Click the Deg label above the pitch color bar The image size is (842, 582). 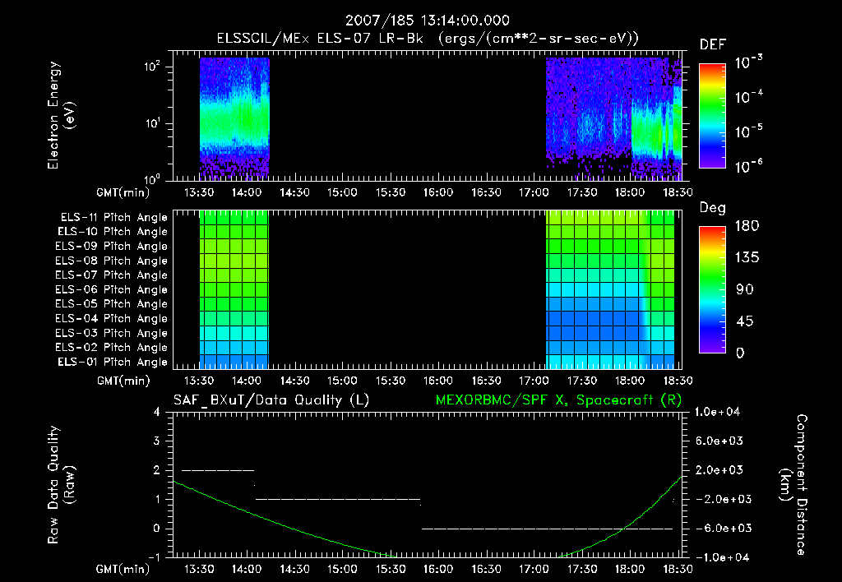713,208
